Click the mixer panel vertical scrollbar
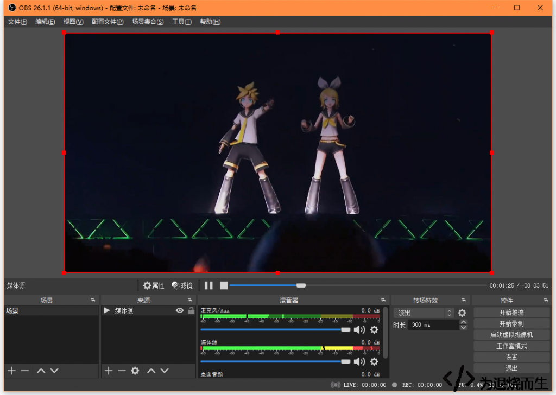The width and height of the screenshot is (556, 395). [x=386, y=333]
